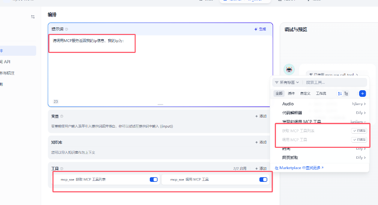
Task: Click the help icon beside 提示词
Action: click(67, 29)
